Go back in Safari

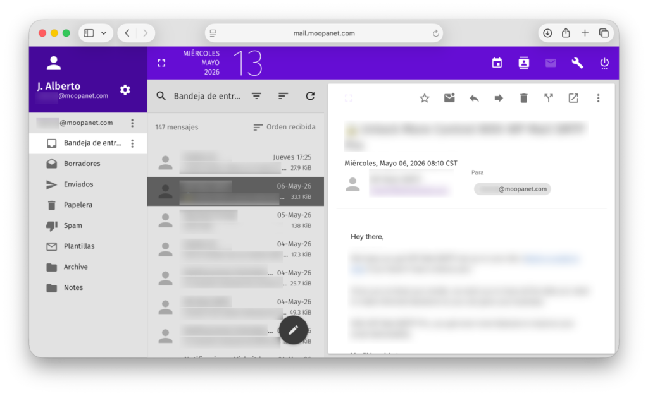[127, 33]
